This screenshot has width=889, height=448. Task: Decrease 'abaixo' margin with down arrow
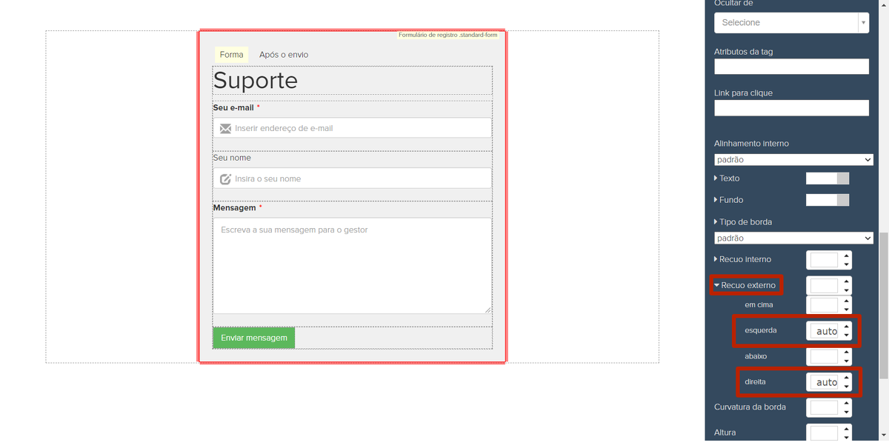pos(846,361)
